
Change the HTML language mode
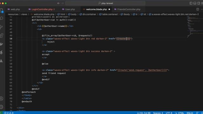pos(181,113)
